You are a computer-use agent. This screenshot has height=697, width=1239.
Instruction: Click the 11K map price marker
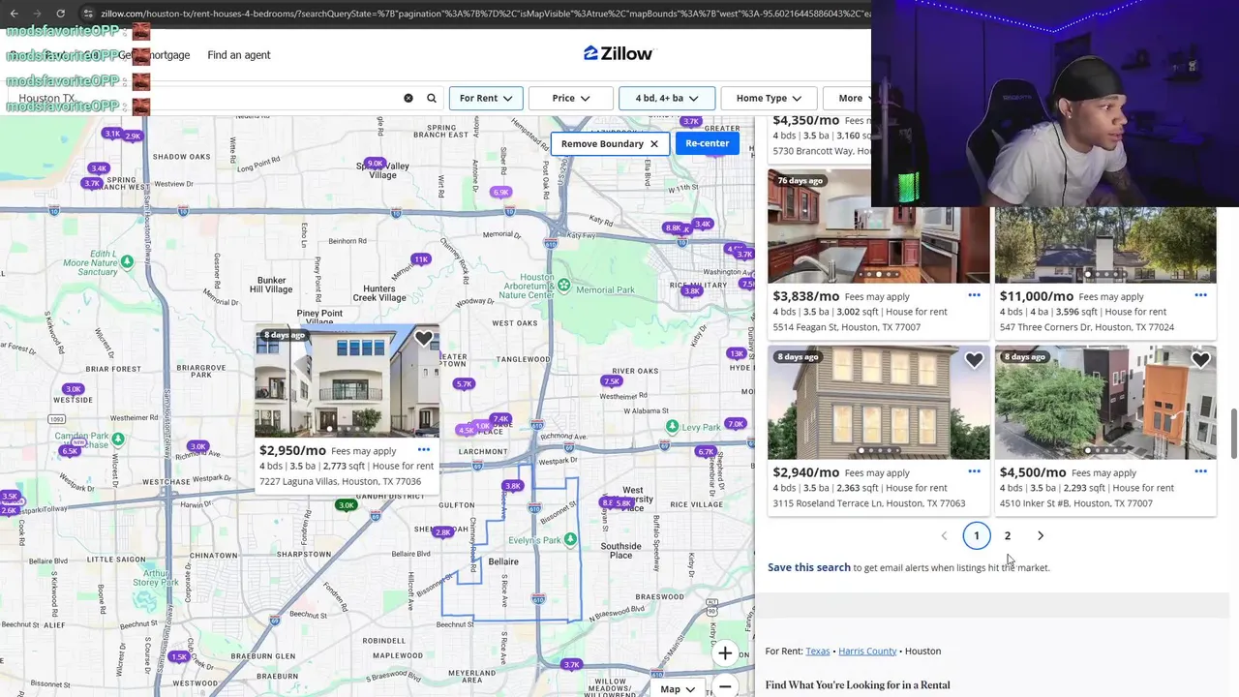pyautogui.click(x=420, y=259)
